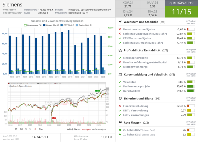Click the Rote Flaggen black flag icon

(x=120, y=122)
